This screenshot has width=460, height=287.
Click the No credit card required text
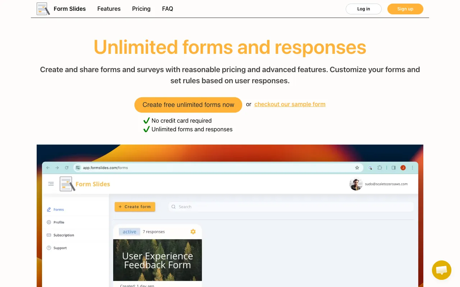tap(181, 121)
